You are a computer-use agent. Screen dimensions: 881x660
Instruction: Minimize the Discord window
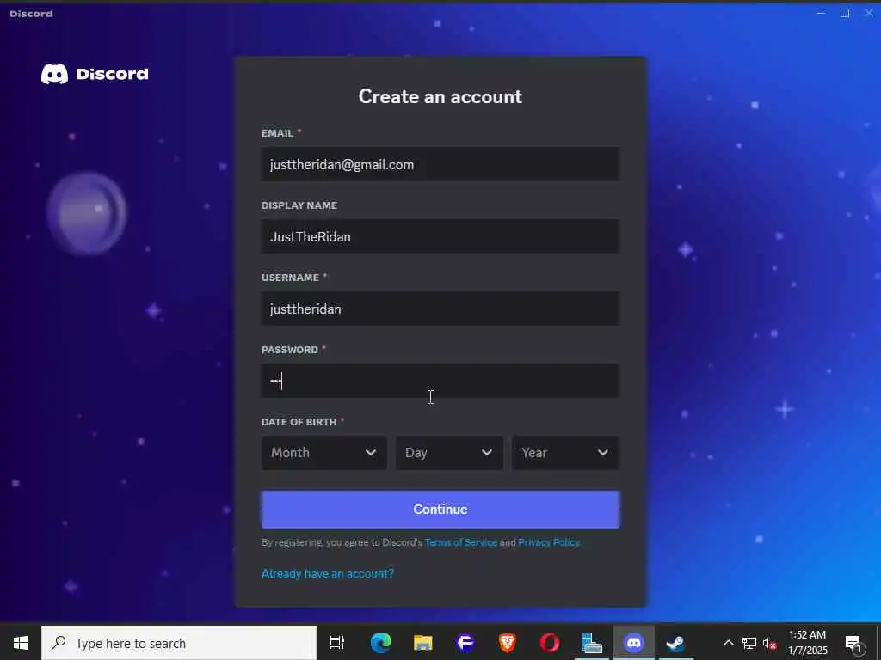pos(821,13)
